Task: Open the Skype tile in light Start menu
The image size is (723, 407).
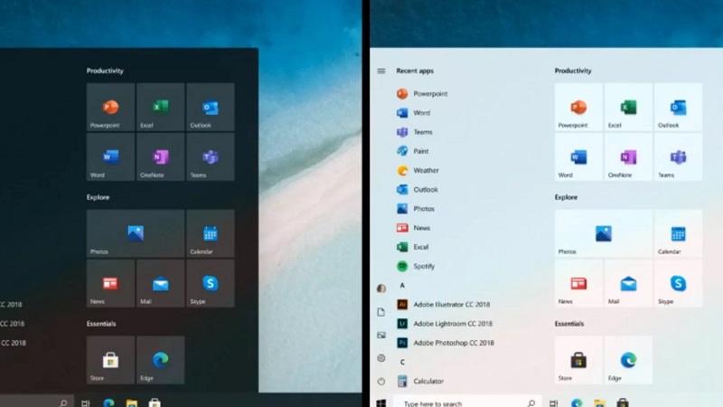Action: coord(678,284)
